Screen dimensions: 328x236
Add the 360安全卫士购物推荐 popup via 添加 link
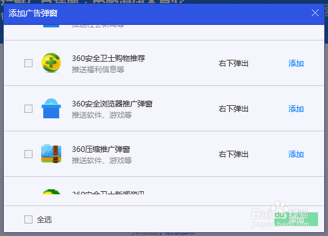[296, 64]
